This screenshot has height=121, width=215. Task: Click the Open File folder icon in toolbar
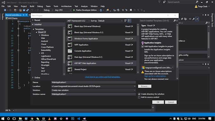point(21,10)
